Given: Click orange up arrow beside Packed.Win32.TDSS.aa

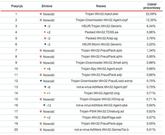Looking at the screenshot, I should tap(45, 32).
